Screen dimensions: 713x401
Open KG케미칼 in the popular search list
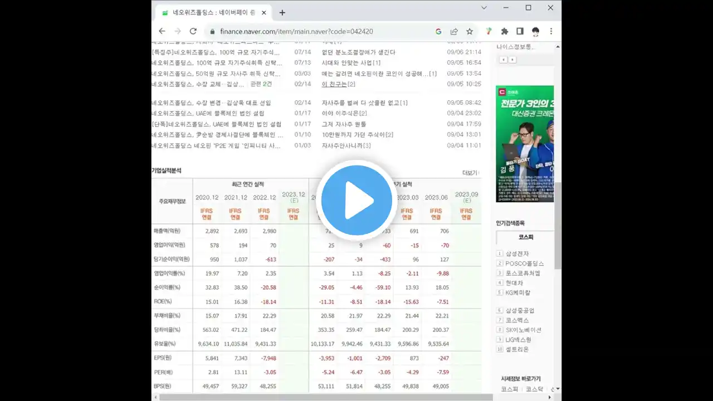pos(518,292)
